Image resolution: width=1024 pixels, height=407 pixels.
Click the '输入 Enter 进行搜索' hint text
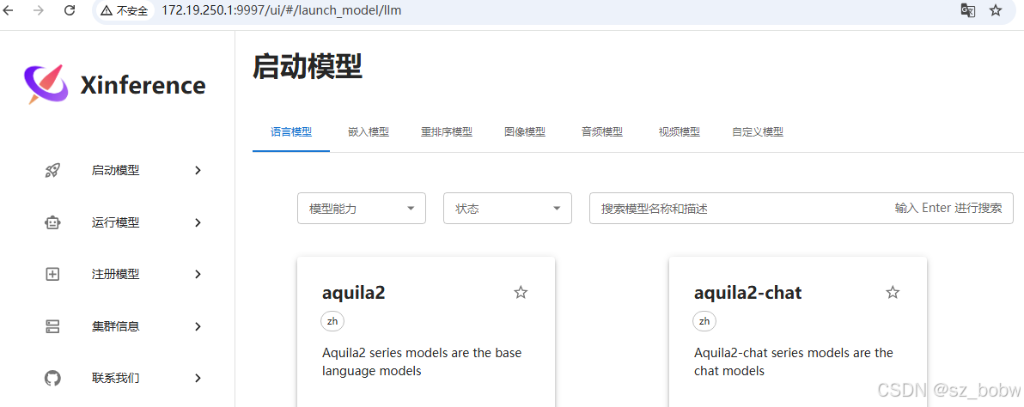coord(948,209)
